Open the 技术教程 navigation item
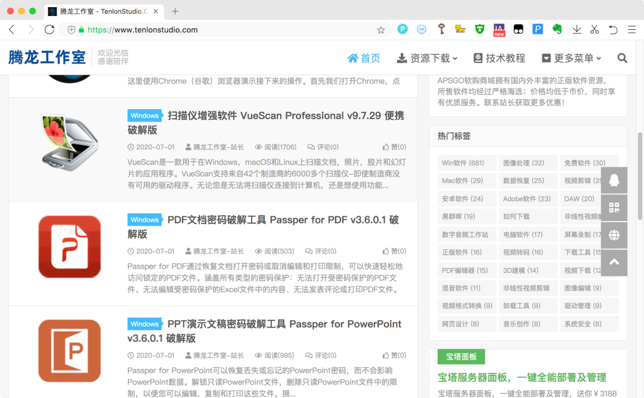This screenshot has height=398, width=644. tap(499, 58)
